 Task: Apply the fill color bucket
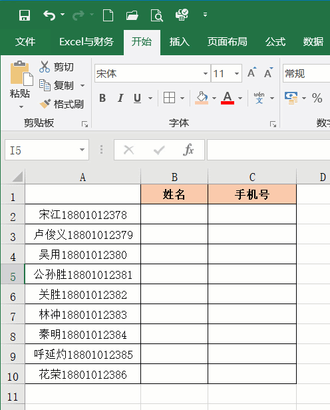pos(202,98)
